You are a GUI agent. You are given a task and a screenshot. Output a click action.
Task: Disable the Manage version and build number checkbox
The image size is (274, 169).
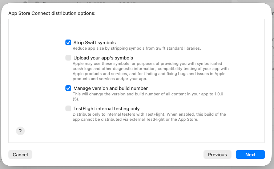(68, 88)
